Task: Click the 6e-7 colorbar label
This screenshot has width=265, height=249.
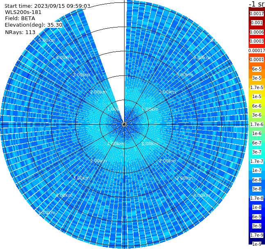Action: 257,143
